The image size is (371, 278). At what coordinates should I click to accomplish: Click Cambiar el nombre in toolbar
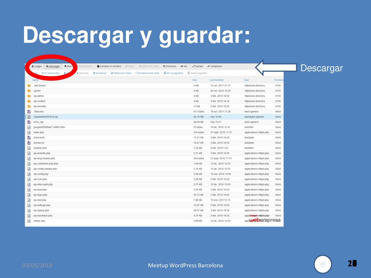(x=109, y=67)
